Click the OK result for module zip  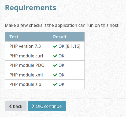point(61,84)
